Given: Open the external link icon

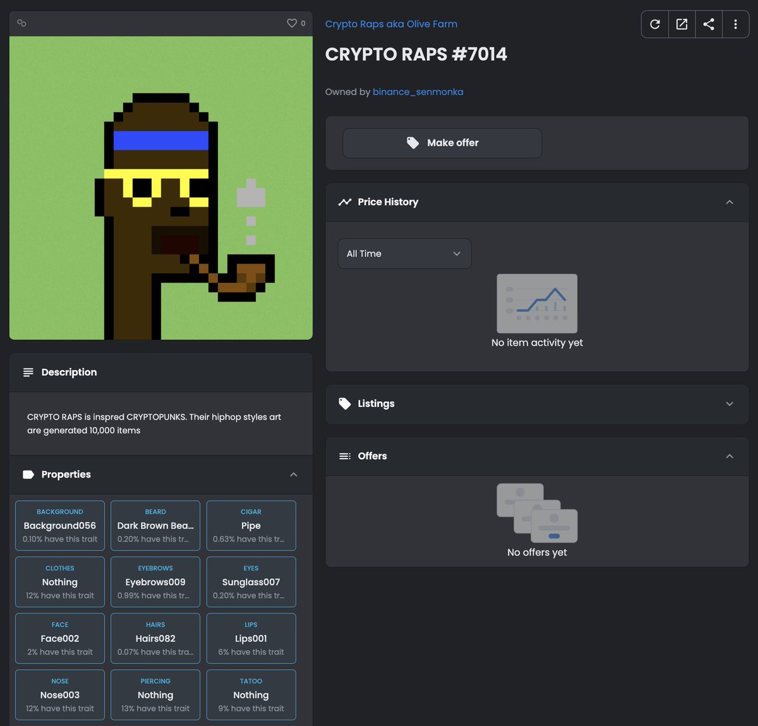Looking at the screenshot, I should (682, 24).
